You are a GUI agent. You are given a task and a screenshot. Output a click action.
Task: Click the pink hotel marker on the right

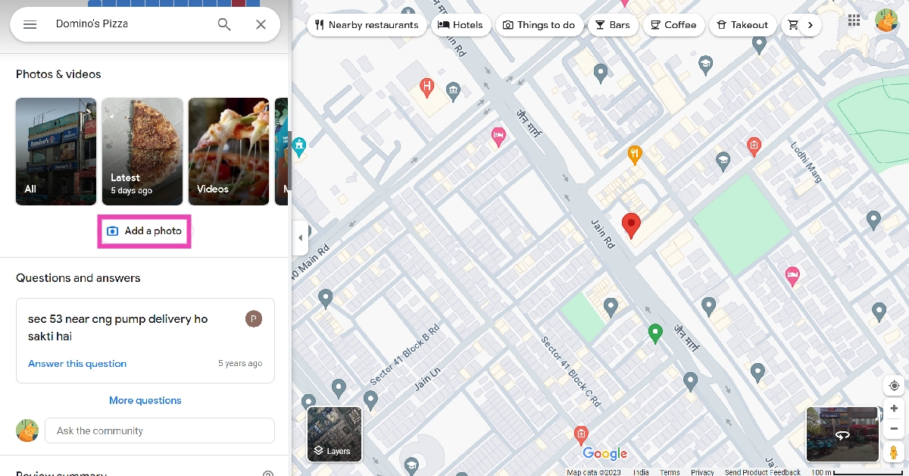(x=792, y=276)
